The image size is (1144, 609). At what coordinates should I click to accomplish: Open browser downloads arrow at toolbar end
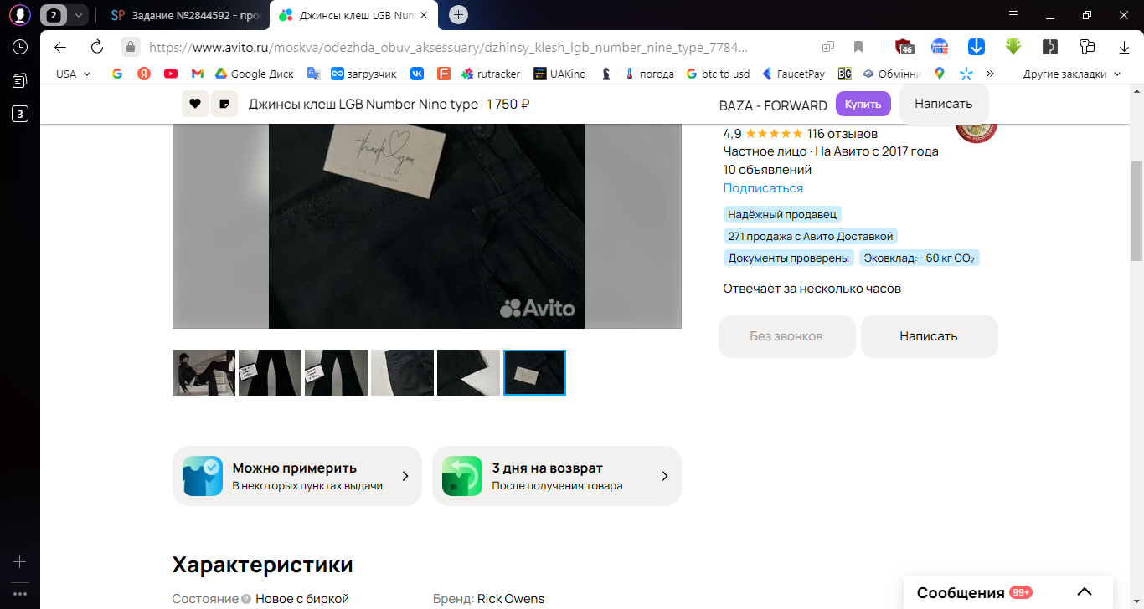click(x=1125, y=47)
